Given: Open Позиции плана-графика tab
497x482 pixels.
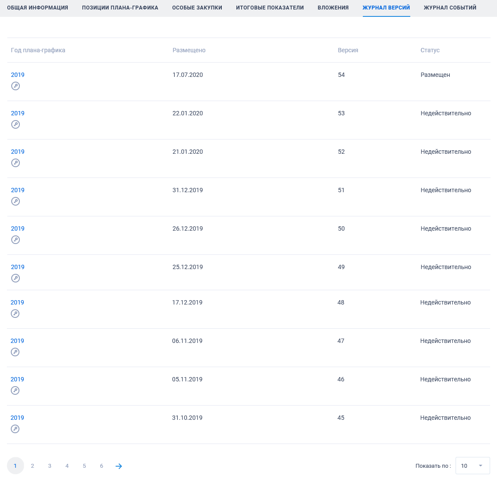Looking at the screenshot, I should [120, 8].
